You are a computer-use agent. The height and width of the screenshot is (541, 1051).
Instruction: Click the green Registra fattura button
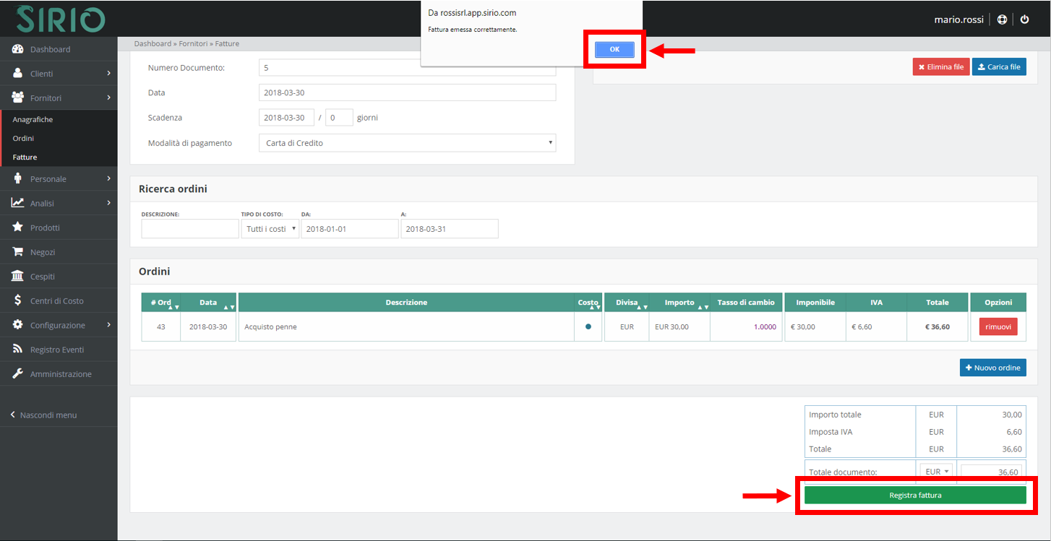pyautogui.click(x=914, y=495)
